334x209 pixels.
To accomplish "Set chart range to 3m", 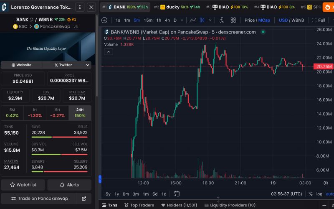I will (136, 194).
